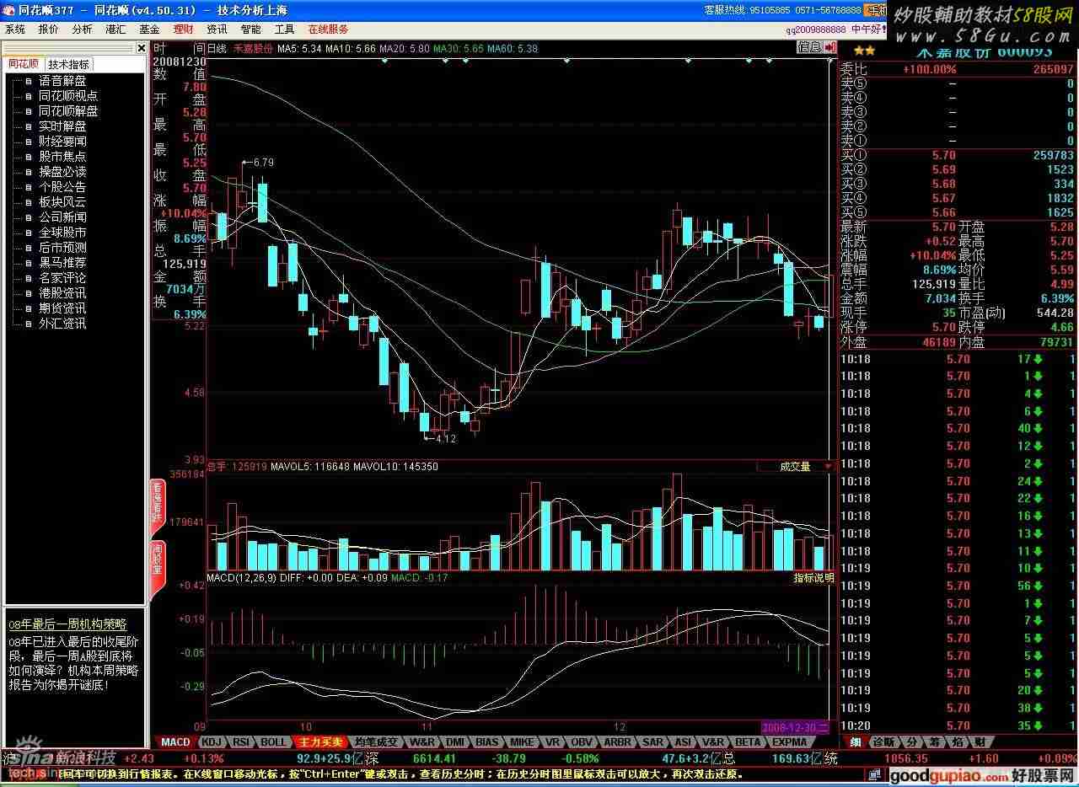Click the document icon beside 语音解盘

28,81
